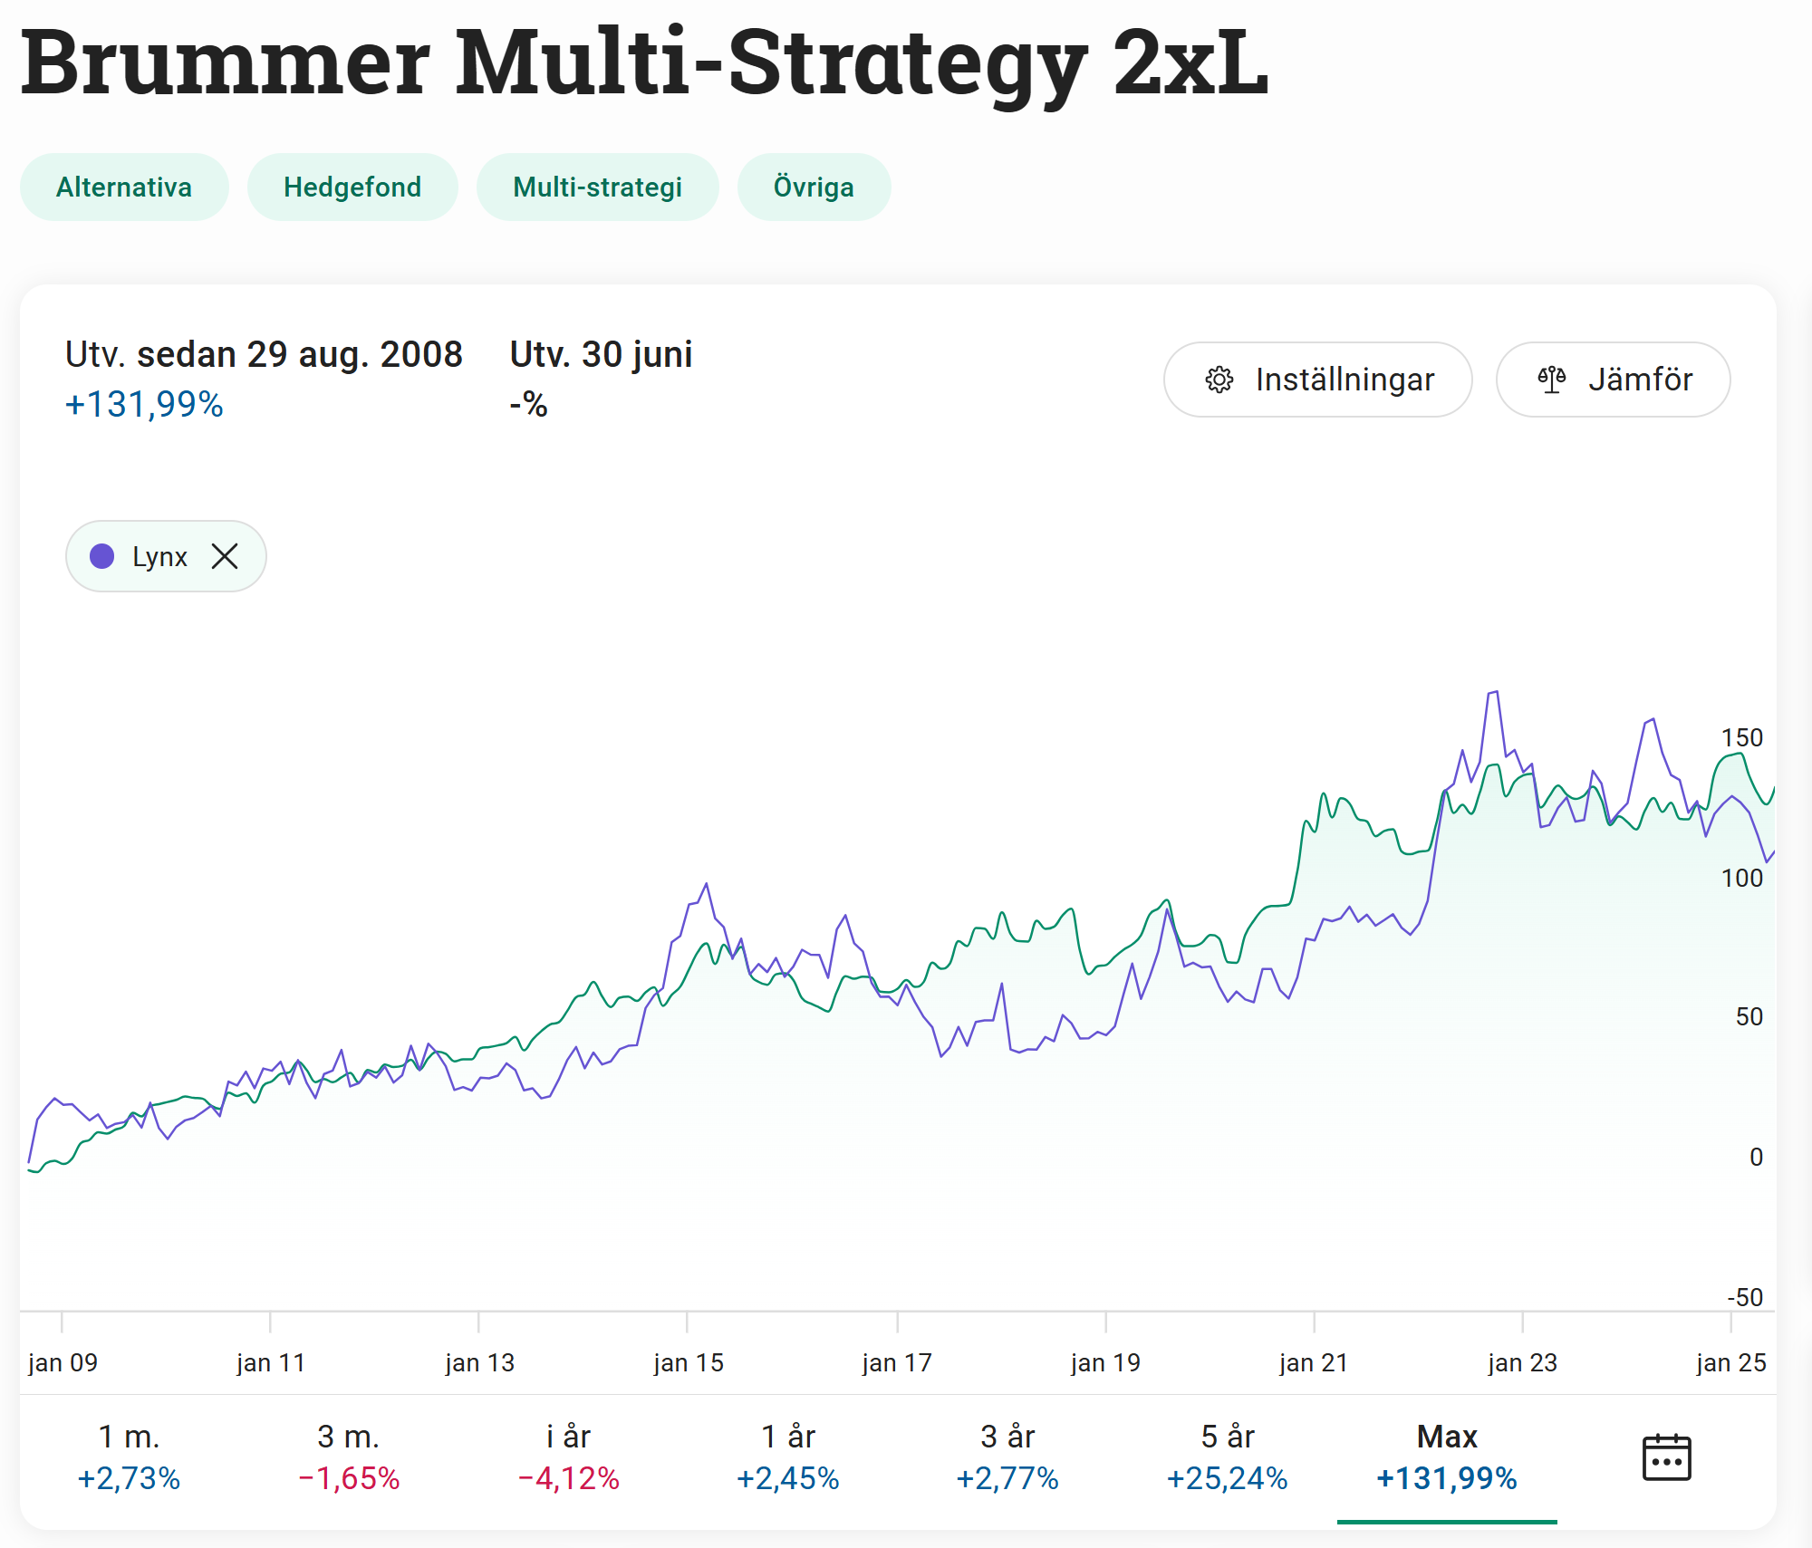Open the calendar date picker icon
The width and height of the screenshot is (1812, 1548).
click(1666, 1457)
